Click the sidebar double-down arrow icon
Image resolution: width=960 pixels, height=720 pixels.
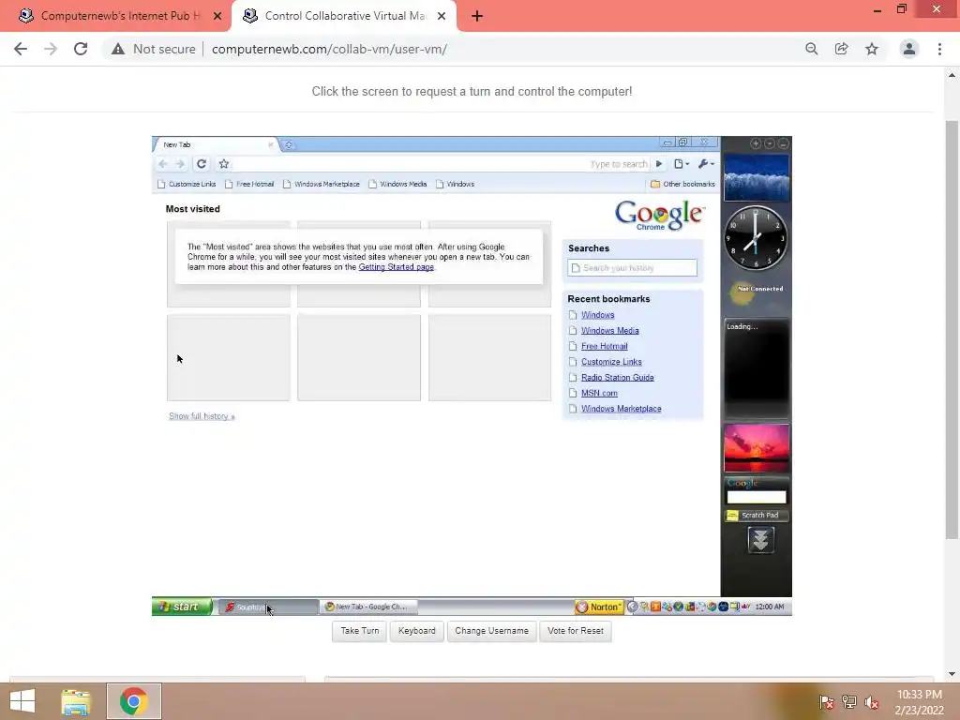[760, 540]
